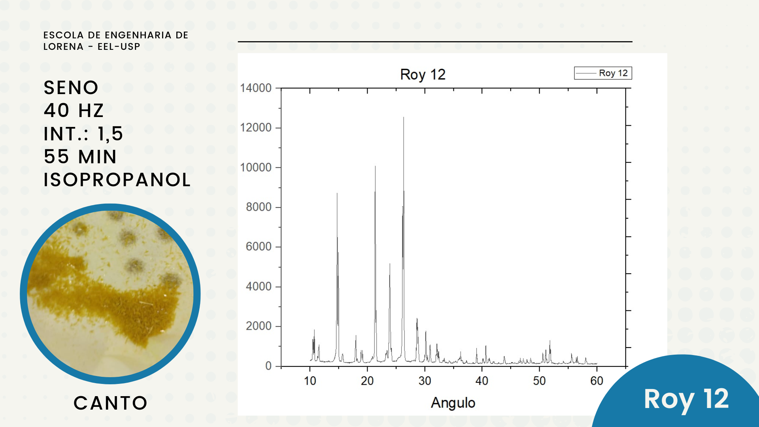Click the y-axis value '6000'
Screen dimensions: 759x427
[x=259, y=247]
